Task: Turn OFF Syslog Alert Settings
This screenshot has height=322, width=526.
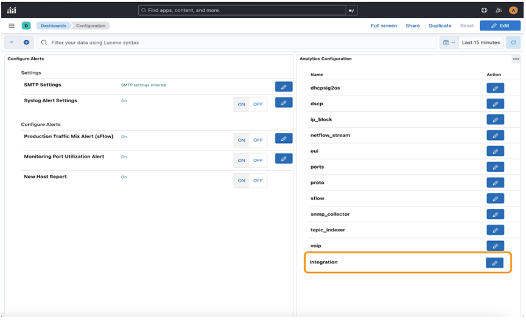Action: click(x=258, y=104)
